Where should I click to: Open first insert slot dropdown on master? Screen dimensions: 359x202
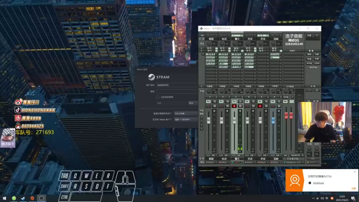point(302,54)
